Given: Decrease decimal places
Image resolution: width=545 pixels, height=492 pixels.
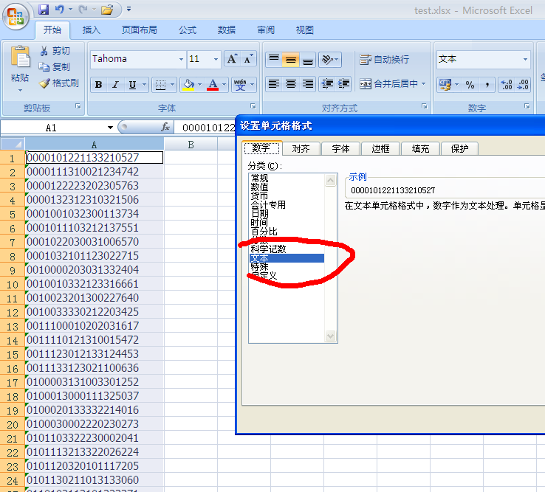Looking at the screenshot, I should pyautogui.click(x=523, y=85).
